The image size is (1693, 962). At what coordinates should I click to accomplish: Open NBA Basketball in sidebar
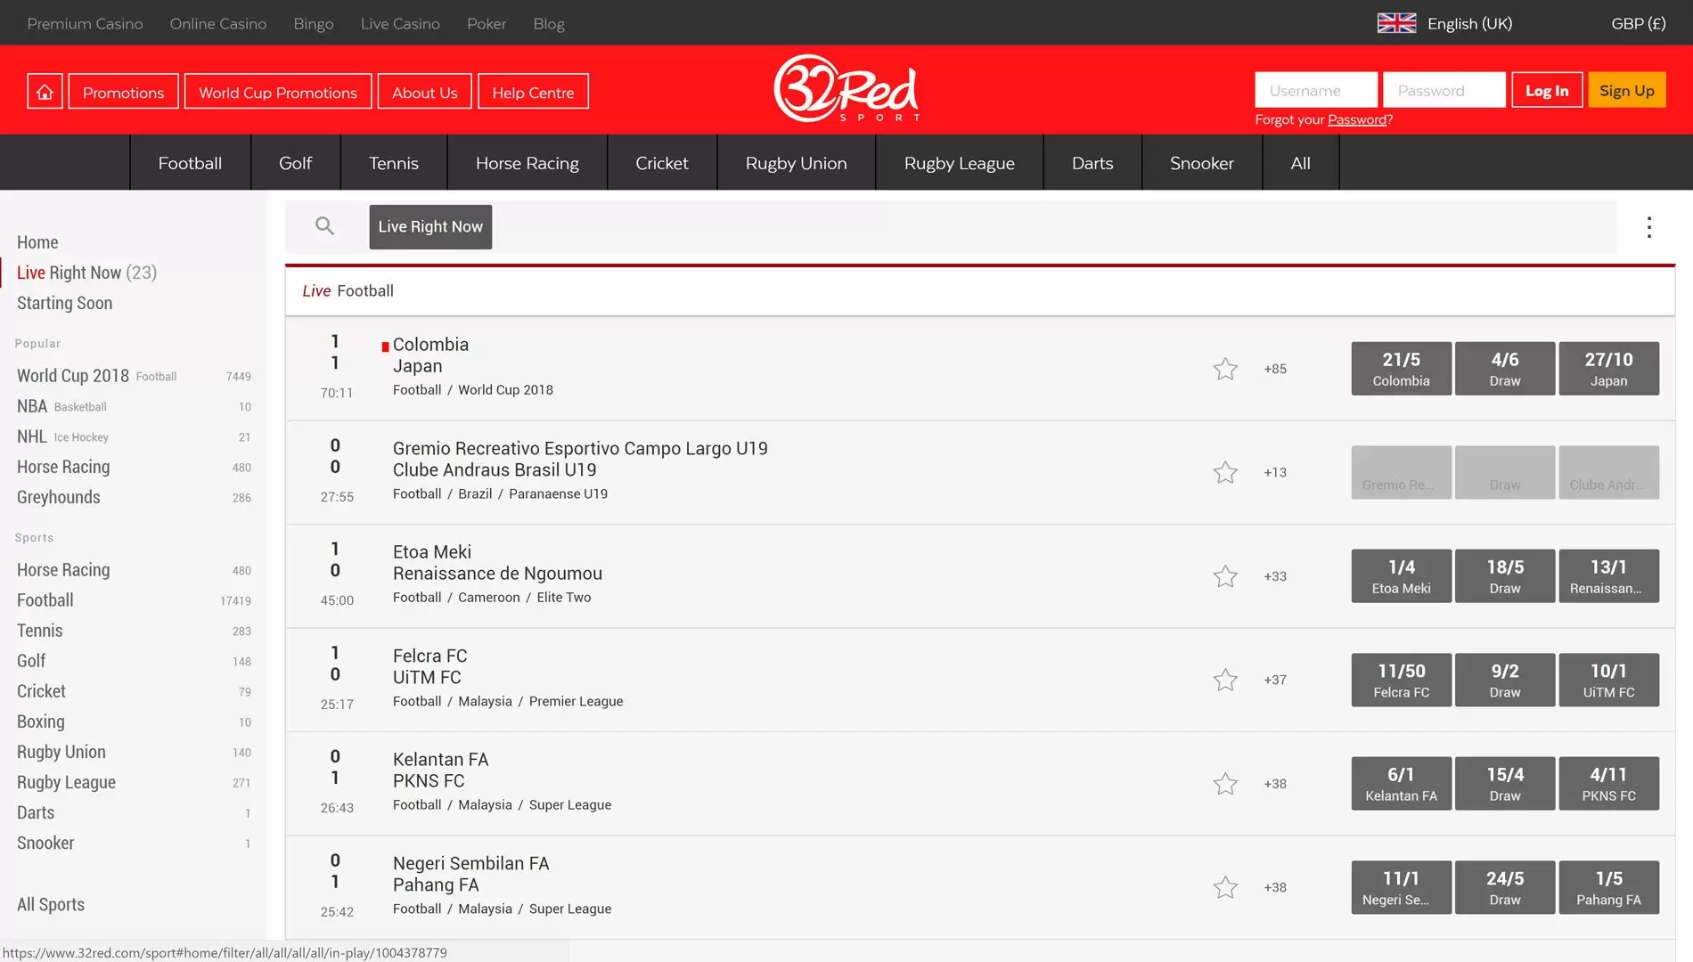134,406
